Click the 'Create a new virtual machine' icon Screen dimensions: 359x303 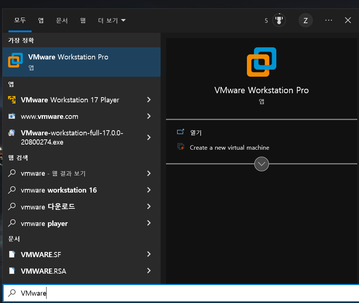click(181, 146)
